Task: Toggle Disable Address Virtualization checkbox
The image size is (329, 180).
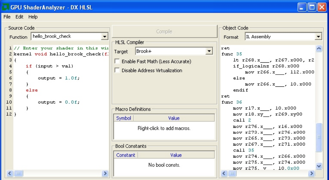Action: [117, 70]
